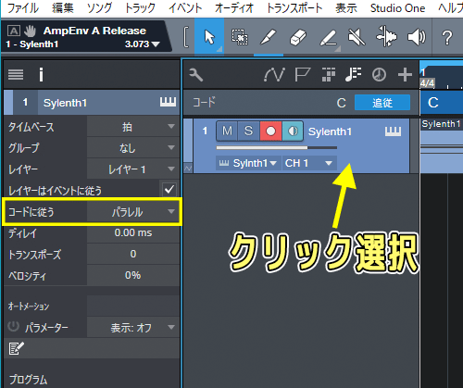Click automation power icon beside パラメーター
Image resolution: width=463 pixels, height=388 pixels.
pyautogui.click(x=13, y=327)
